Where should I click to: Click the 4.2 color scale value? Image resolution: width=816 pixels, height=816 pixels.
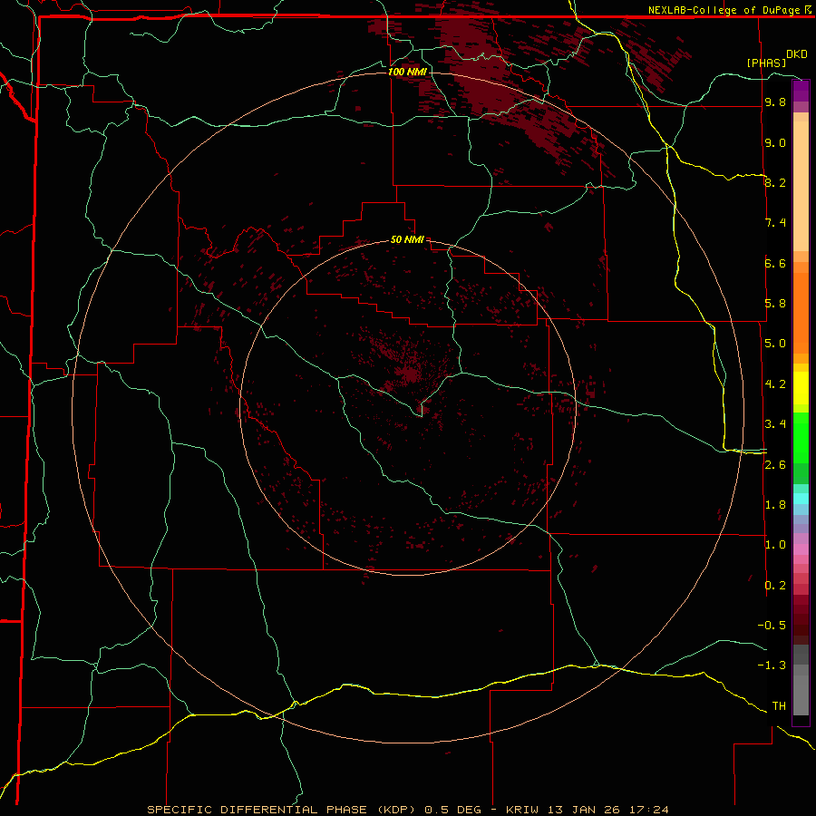(775, 384)
